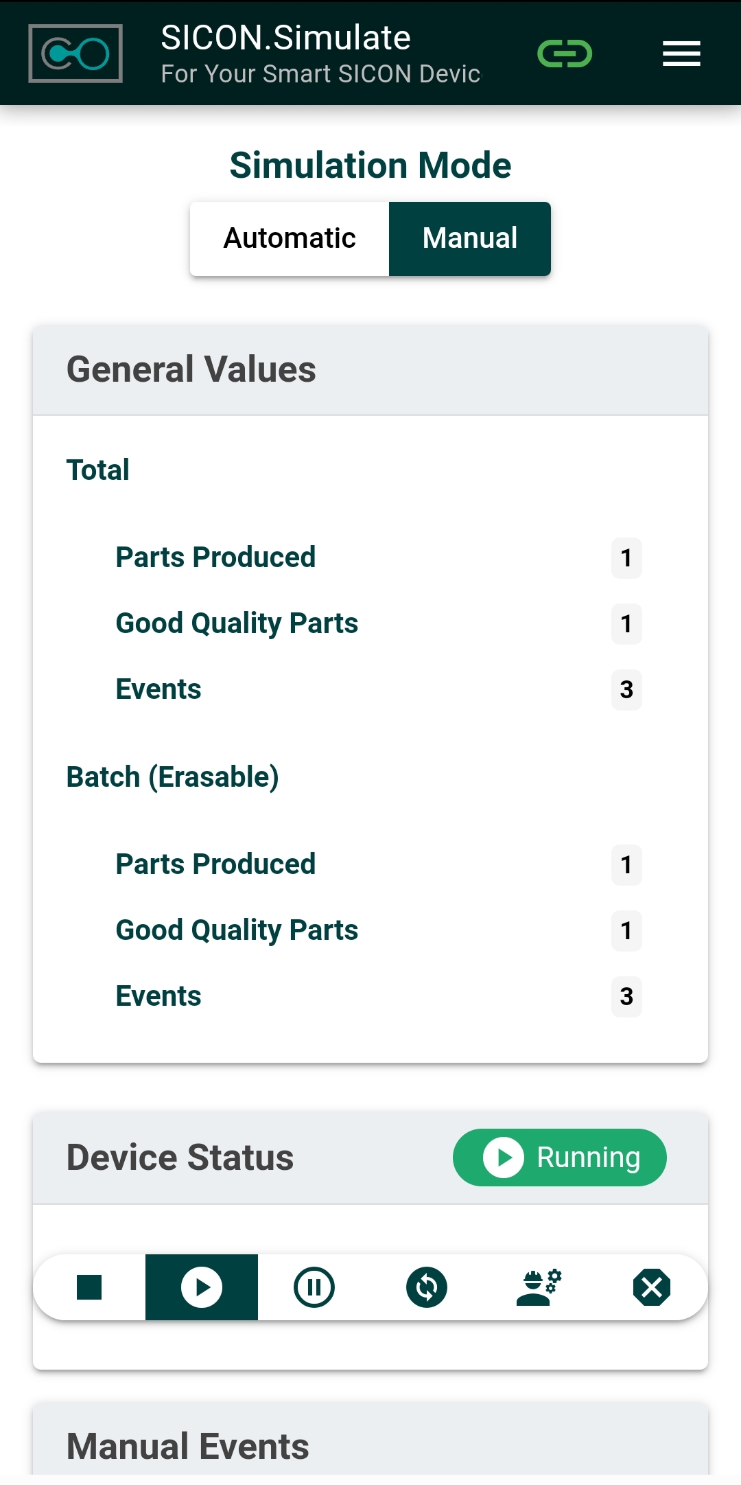Select Manual simulation mode
The width and height of the screenshot is (741, 1485).
470,239
